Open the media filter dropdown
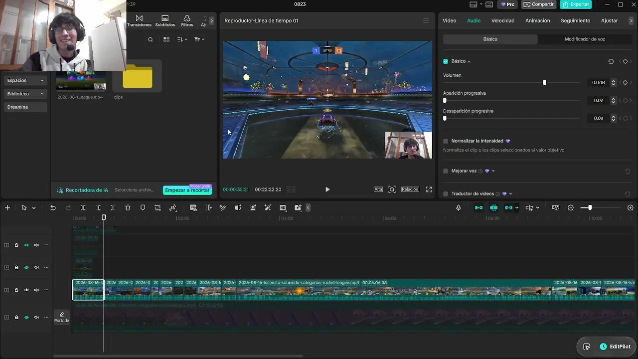Screen dimensions: 638x359 (199, 39)
